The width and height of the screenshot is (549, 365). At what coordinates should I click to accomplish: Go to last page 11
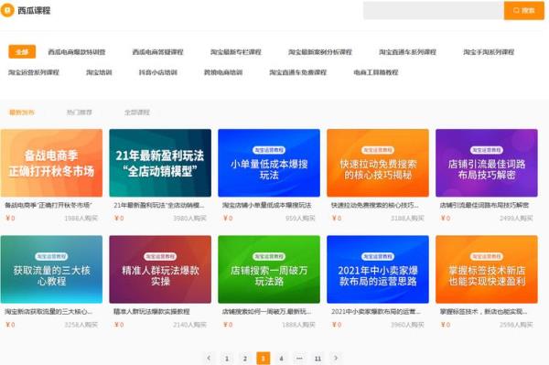pos(318,359)
